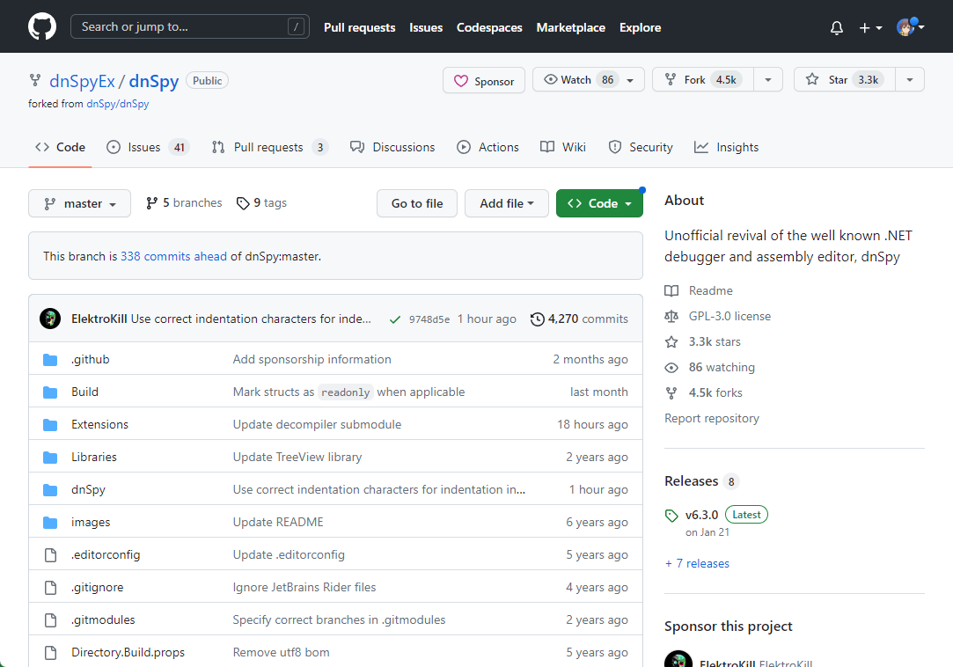
Task: Expand Watch options dropdown arrow
Action: 631,80
